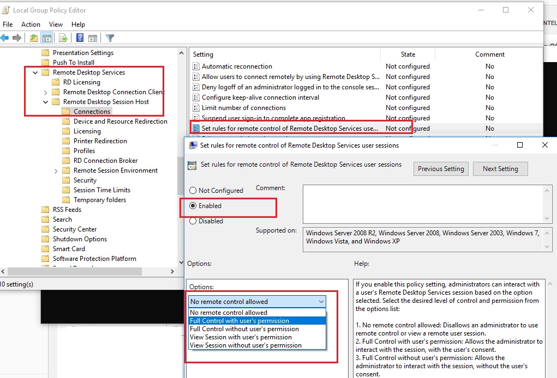The height and width of the screenshot is (378, 557).
Task: Click the Export List toolbar icon
Action: click(x=63, y=38)
